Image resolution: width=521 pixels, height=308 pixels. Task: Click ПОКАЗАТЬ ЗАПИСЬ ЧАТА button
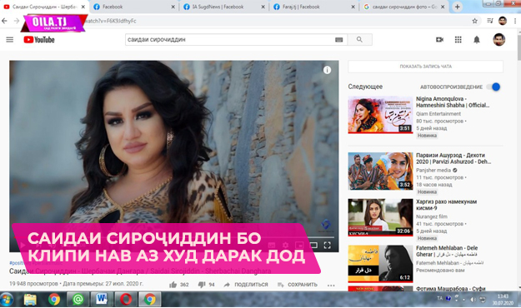425,67
